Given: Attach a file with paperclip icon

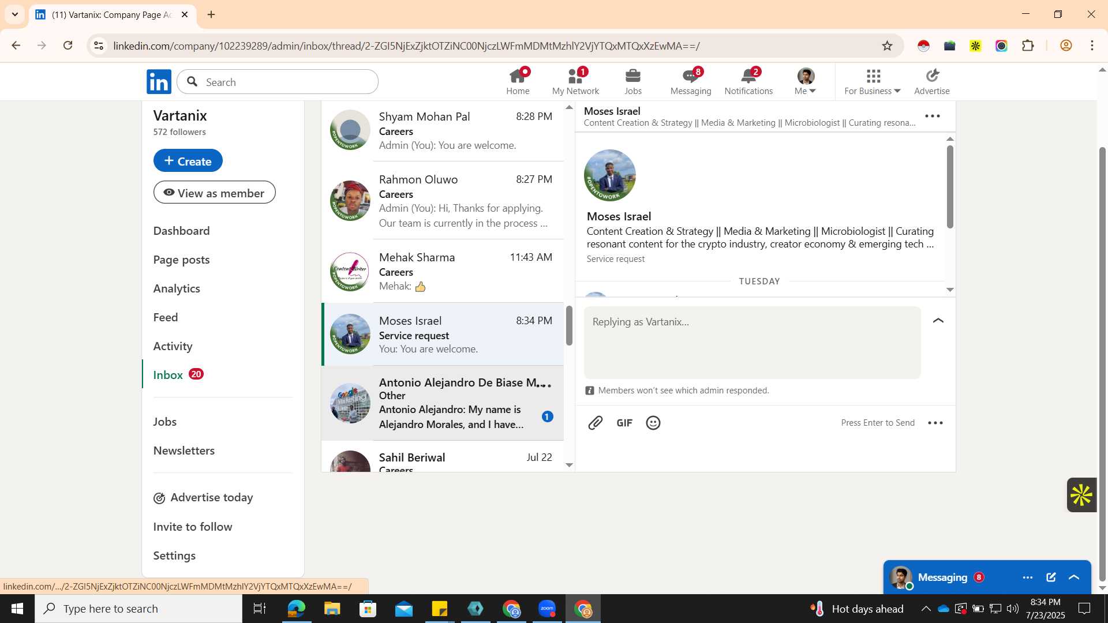Looking at the screenshot, I should coord(596,423).
